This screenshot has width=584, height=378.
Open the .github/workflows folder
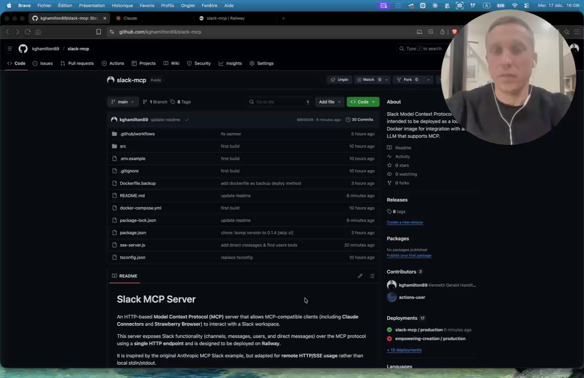(x=137, y=134)
